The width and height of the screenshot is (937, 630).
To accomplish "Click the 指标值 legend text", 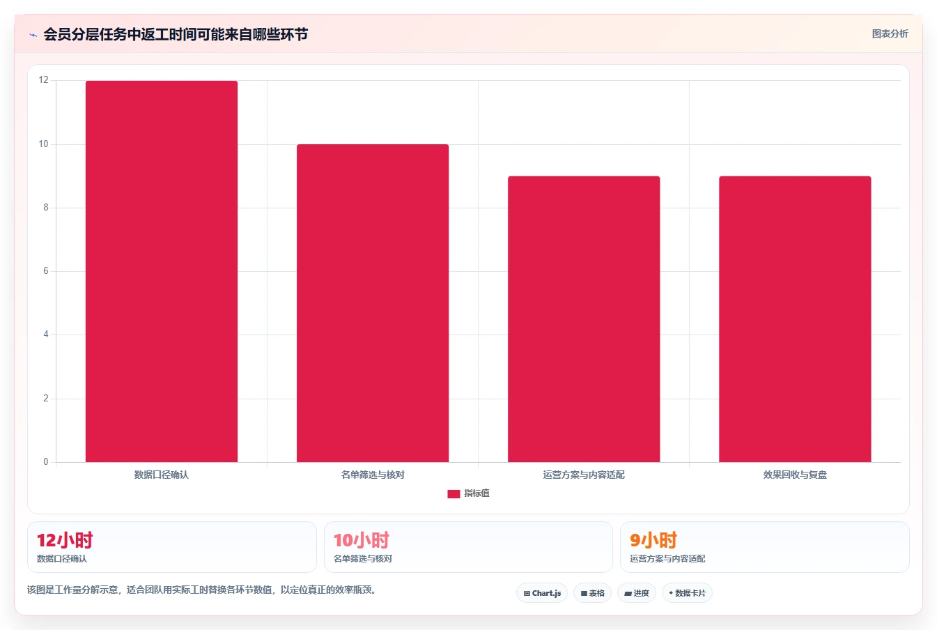I will (x=477, y=493).
